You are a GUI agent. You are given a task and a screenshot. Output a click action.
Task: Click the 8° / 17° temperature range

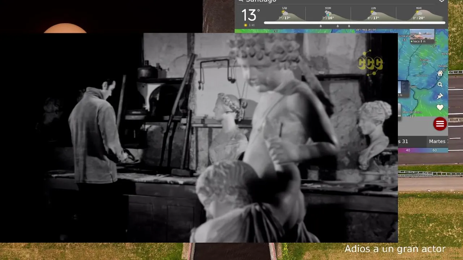[373, 18]
